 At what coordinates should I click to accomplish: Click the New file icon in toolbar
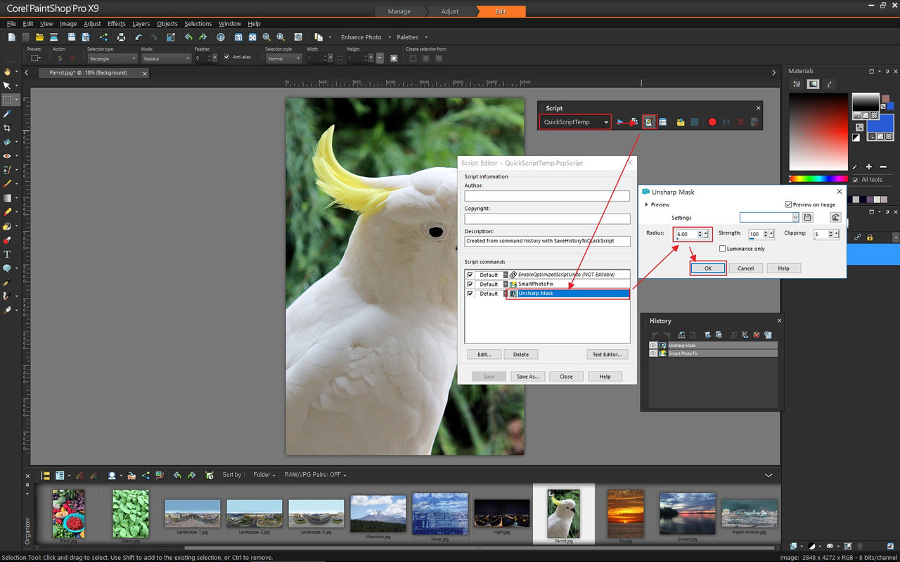click(x=11, y=37)
